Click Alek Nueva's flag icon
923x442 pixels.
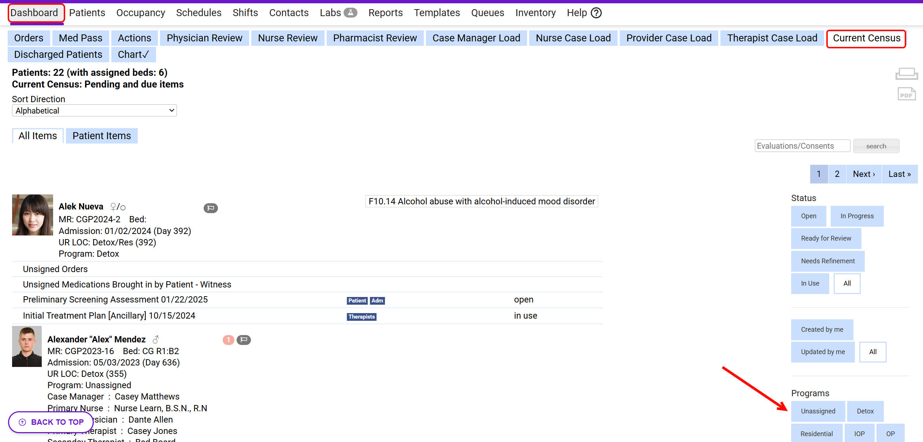point(211,208)
